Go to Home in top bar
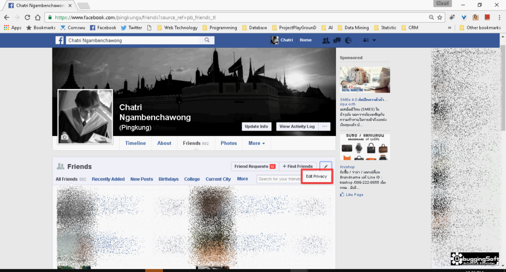Screen dimensions: 506x272 point(305,40)
